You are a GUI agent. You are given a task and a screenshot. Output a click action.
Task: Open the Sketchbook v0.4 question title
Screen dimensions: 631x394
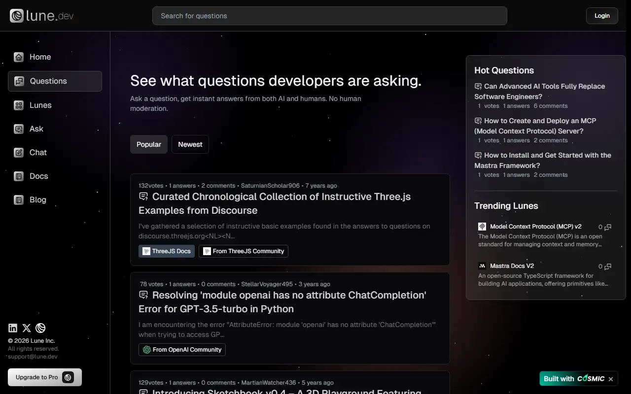click(x=280, y=391)
